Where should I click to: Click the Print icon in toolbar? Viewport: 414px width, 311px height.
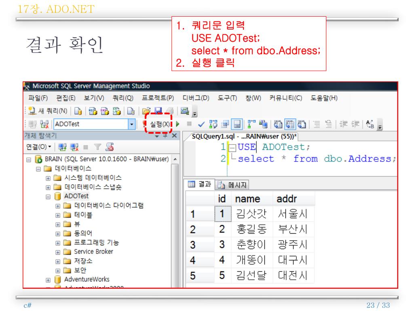pos(170,111)
